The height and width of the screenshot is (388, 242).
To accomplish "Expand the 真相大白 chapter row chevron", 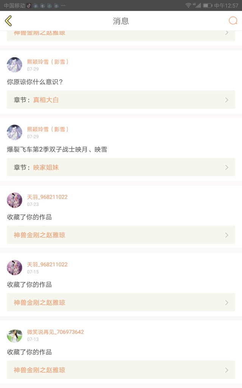I will pyautogui.click(x=226, y=100).
